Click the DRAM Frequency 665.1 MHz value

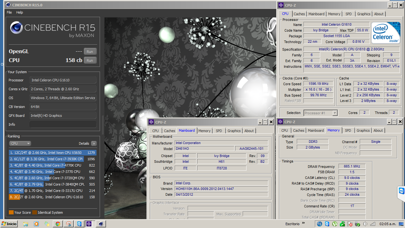coord(352,167)
